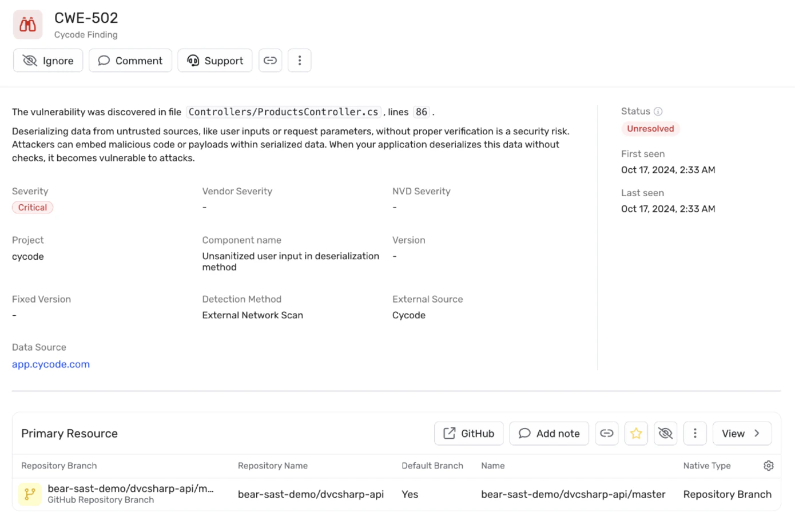Image resolution: width=795 pixels, height=524 pixels.
Task: Select the bear-sast-demo/dvcsharp-api/master name cell
Action: click(573, 494)
